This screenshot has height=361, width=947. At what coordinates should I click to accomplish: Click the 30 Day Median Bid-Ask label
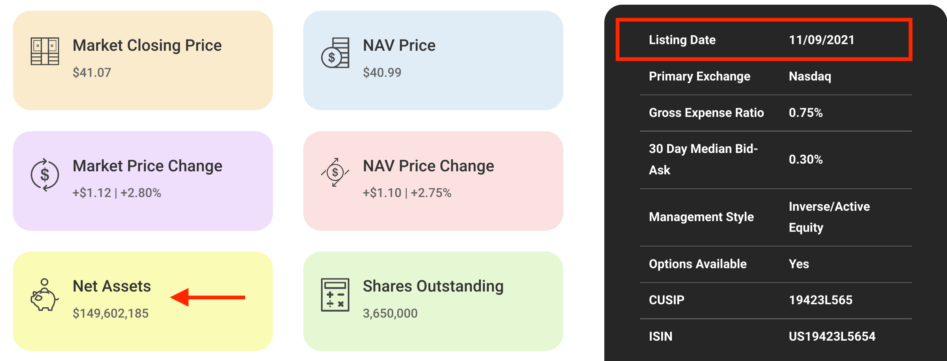click(703, 159)
